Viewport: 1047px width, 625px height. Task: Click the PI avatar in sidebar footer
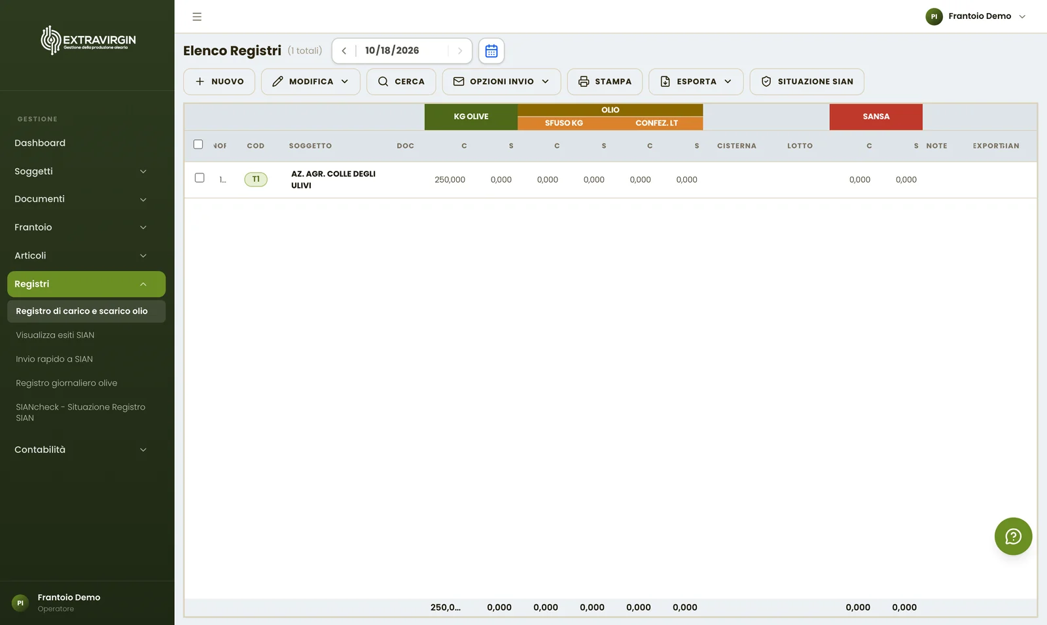coord(20,603)
